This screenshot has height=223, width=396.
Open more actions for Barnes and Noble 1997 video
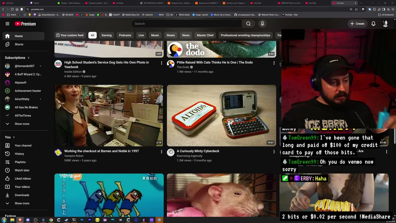pos(161,151)
